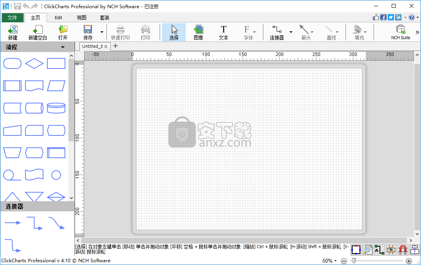
Task: Undo with title bar arrow
Action: [x=26, y=6]
